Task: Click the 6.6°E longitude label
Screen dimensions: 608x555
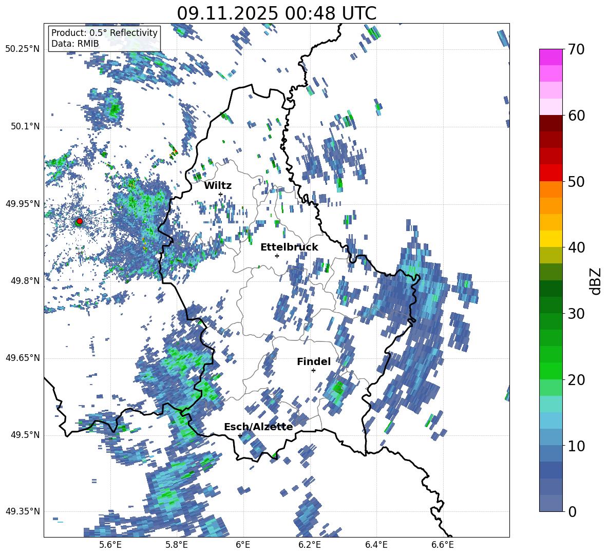Action: click(x=443, y=545)
